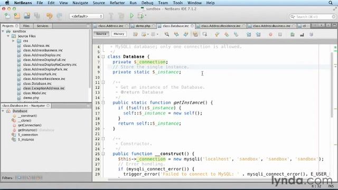This screenshot has height=190, width=338.
Task: Open the Back history dropdown arrow
Action: 148,34
